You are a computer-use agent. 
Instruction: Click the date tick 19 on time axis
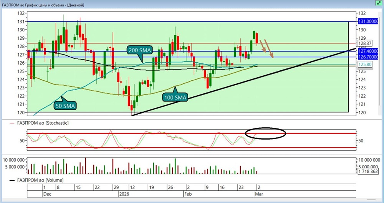point(151,188)
